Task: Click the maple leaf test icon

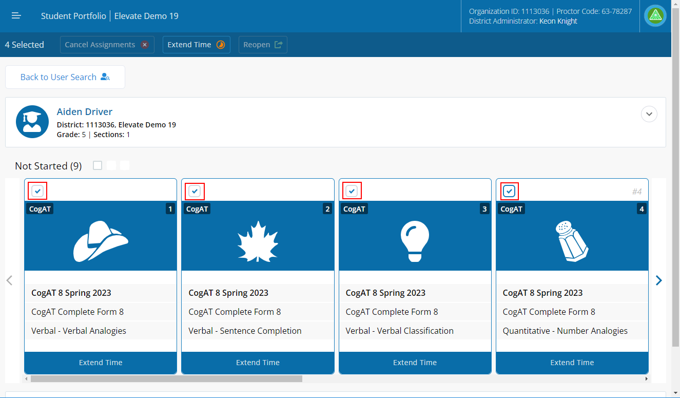Action: [x=258, y=241]
